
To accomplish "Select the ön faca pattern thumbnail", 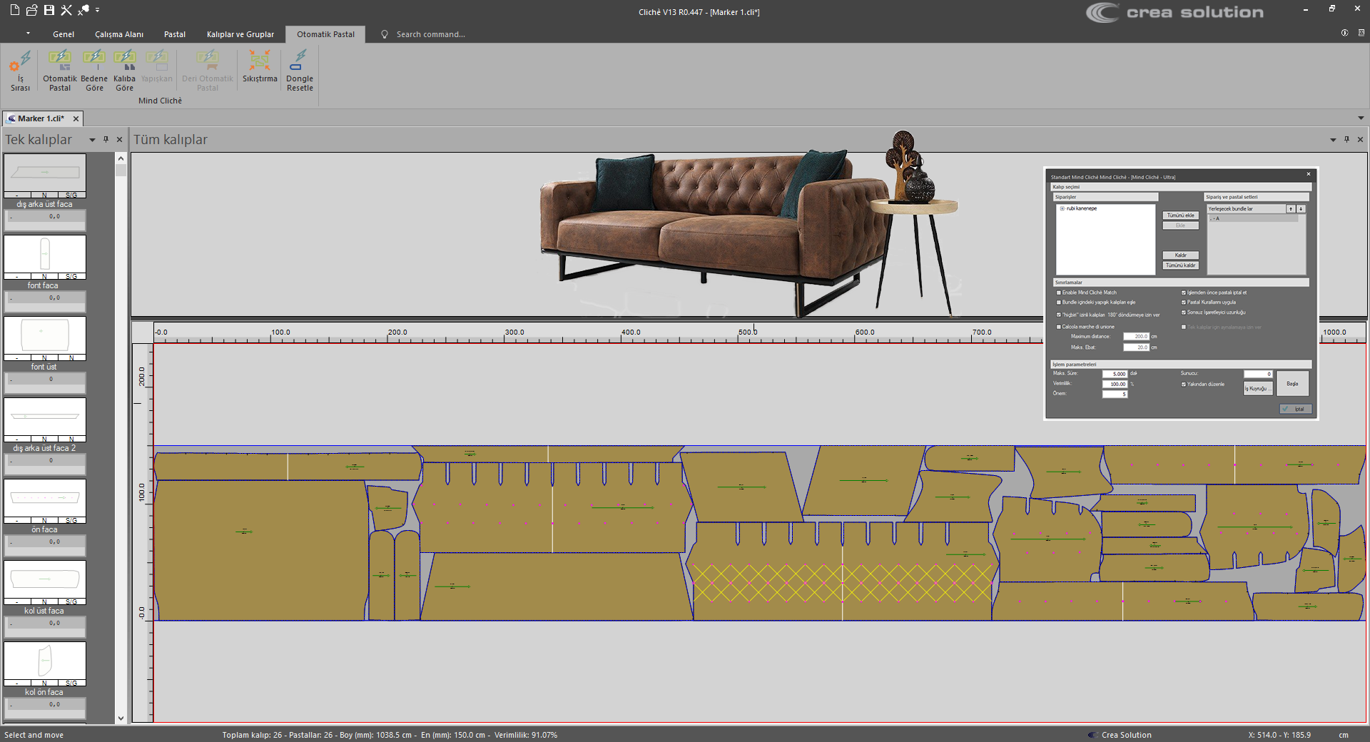I will [x=45, y=498].
